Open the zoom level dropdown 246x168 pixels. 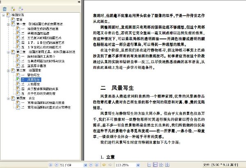(138, 165)
